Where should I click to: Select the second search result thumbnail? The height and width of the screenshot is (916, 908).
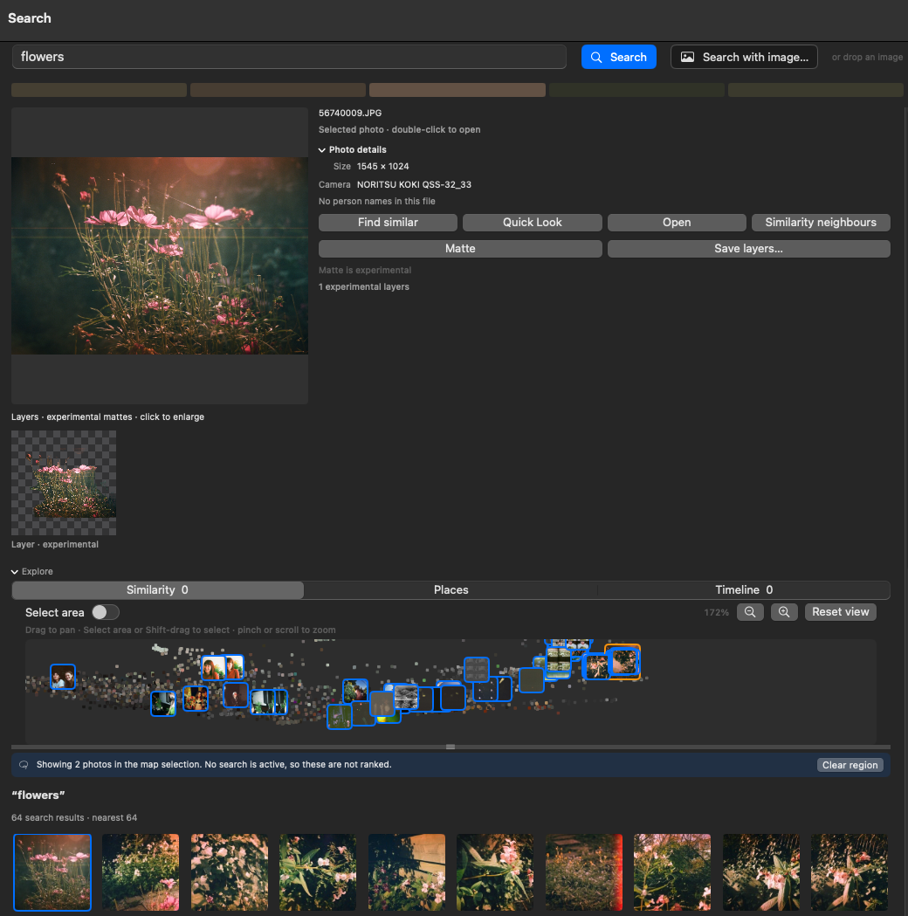click(x=141, y=872)
